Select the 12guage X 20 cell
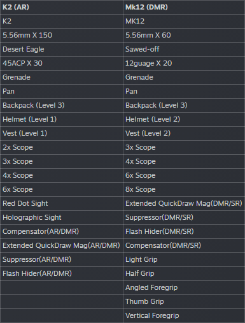The image size is (245, 323). pyautogui.click(x=184, y=63)
